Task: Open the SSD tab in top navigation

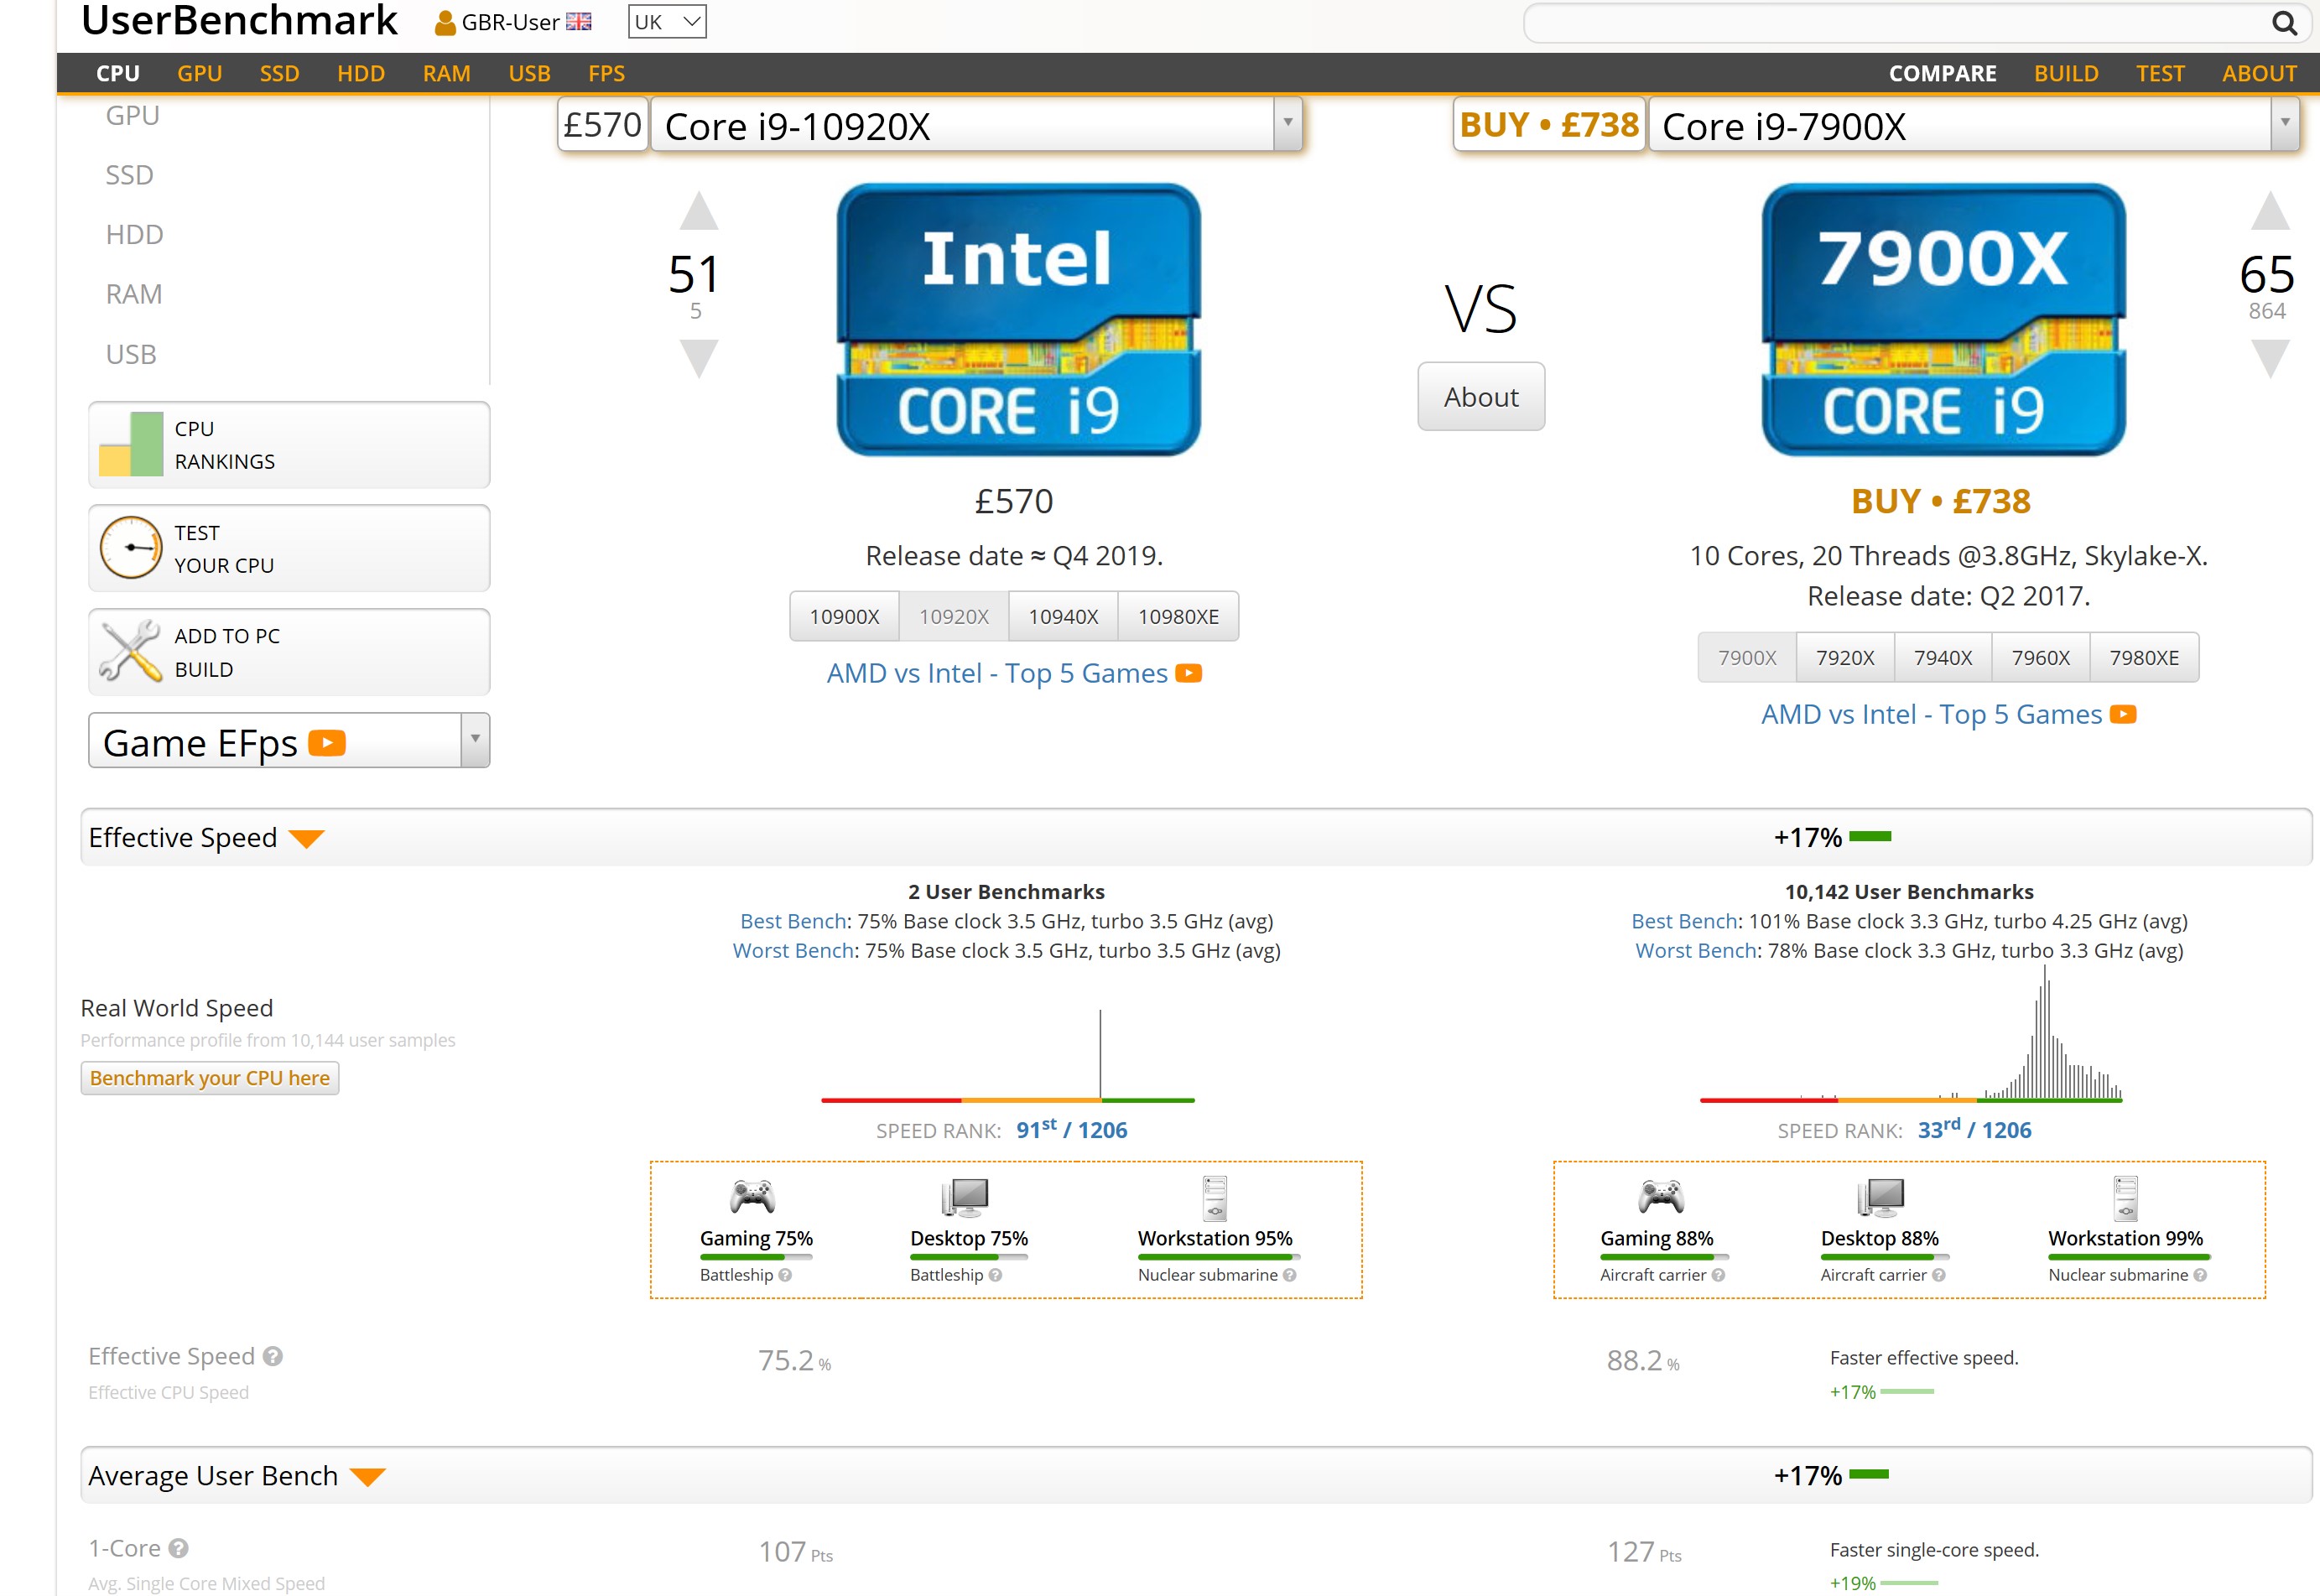Action: pos(279,73)
